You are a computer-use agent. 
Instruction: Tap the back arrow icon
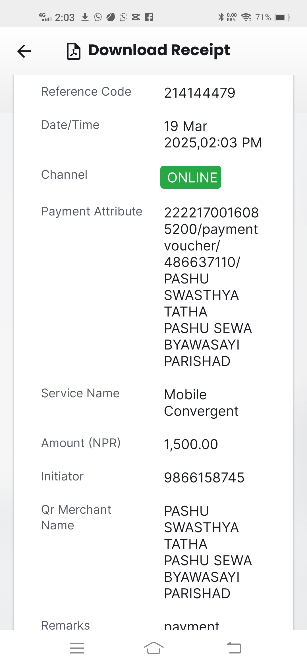(x=24, y=51)
